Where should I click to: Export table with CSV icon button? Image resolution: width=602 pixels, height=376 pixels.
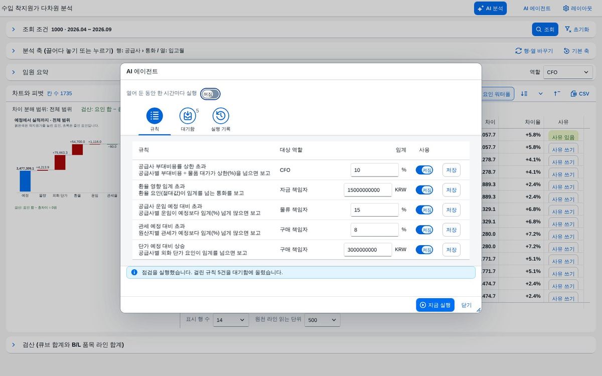(580, 94)
